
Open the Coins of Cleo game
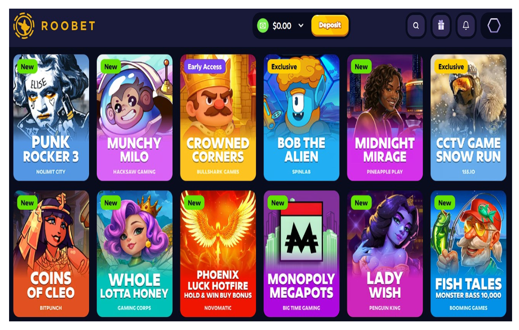[51, 254]
